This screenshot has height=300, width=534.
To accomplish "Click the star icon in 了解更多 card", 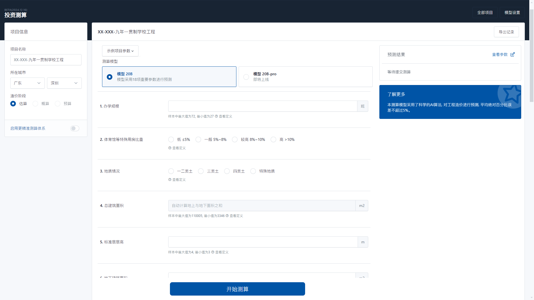I will pyautogui.click(x=512, y=94).
